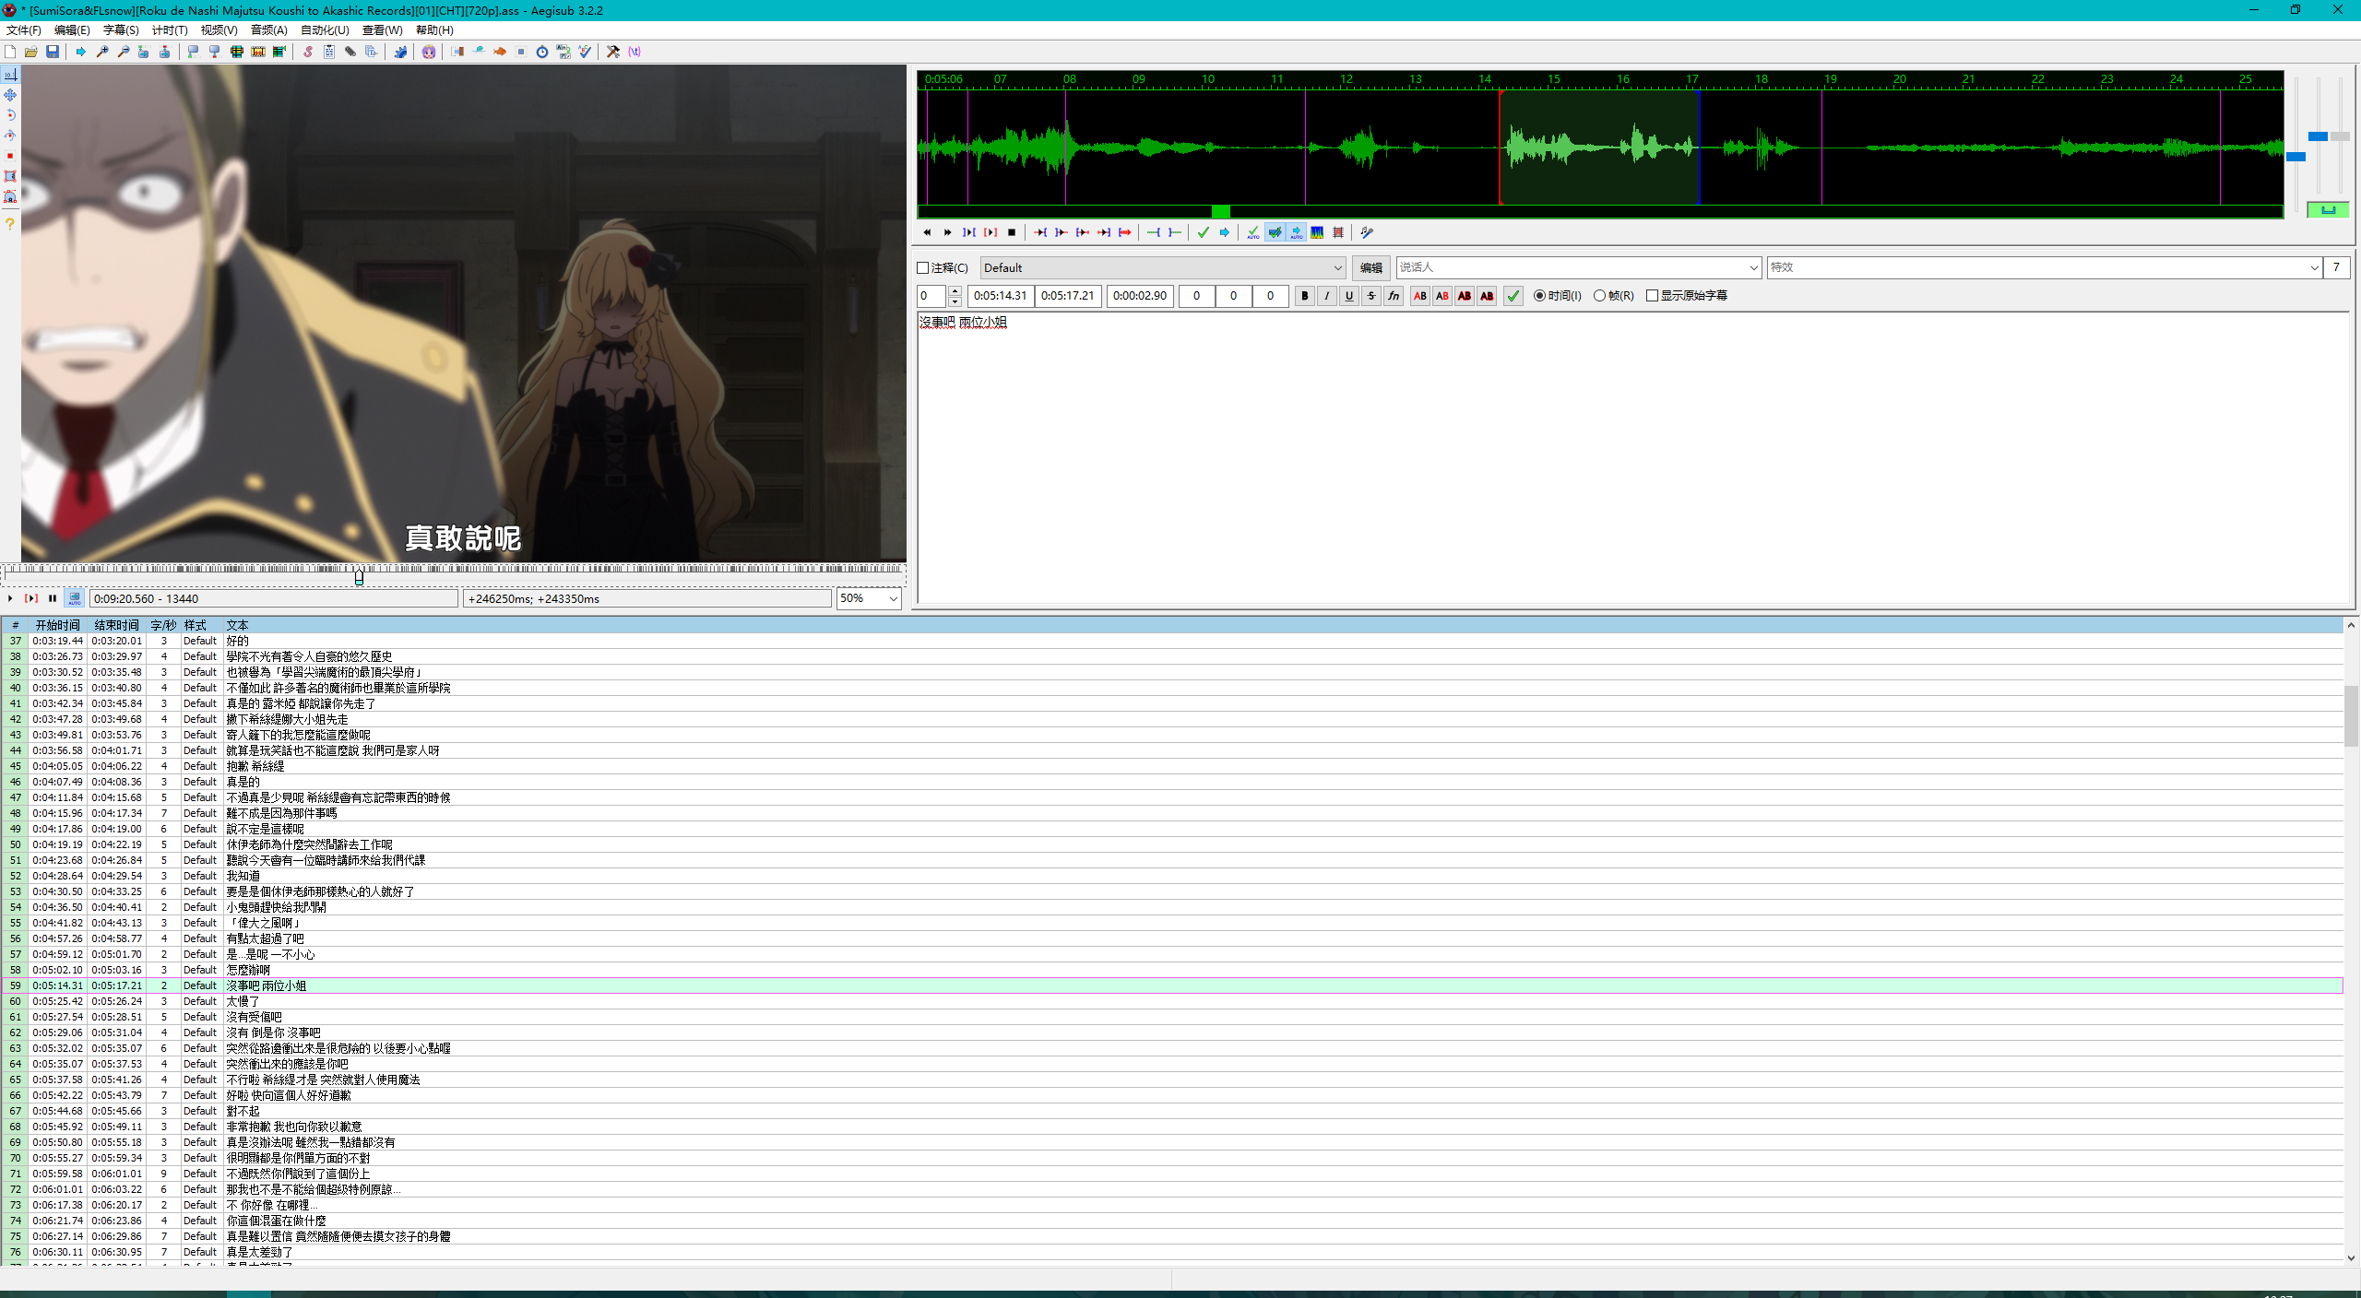This screenshot has width=2361, height=1298.
Task: Toggle audio auto-scroll blue arrow AUTO
Action: coord(1296,232)
